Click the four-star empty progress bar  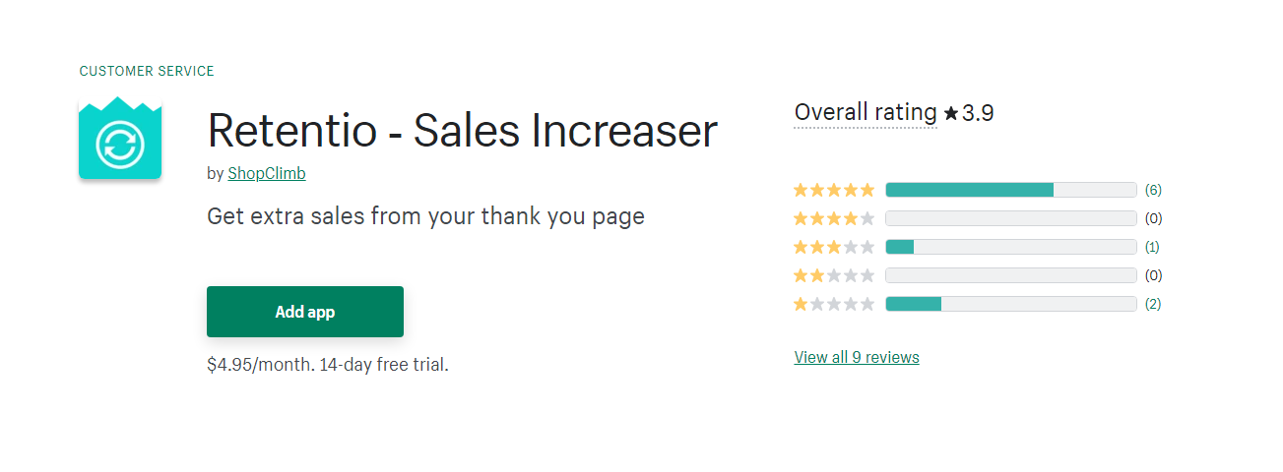(x=1011, y=218)
